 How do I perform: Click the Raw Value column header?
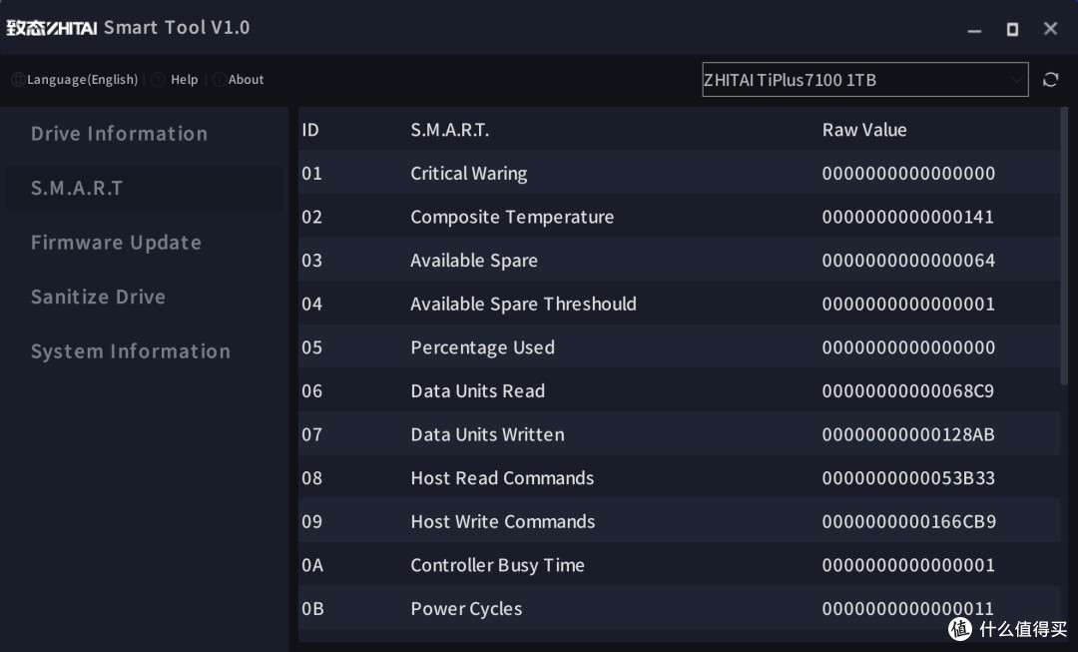(x=864, y=130)
